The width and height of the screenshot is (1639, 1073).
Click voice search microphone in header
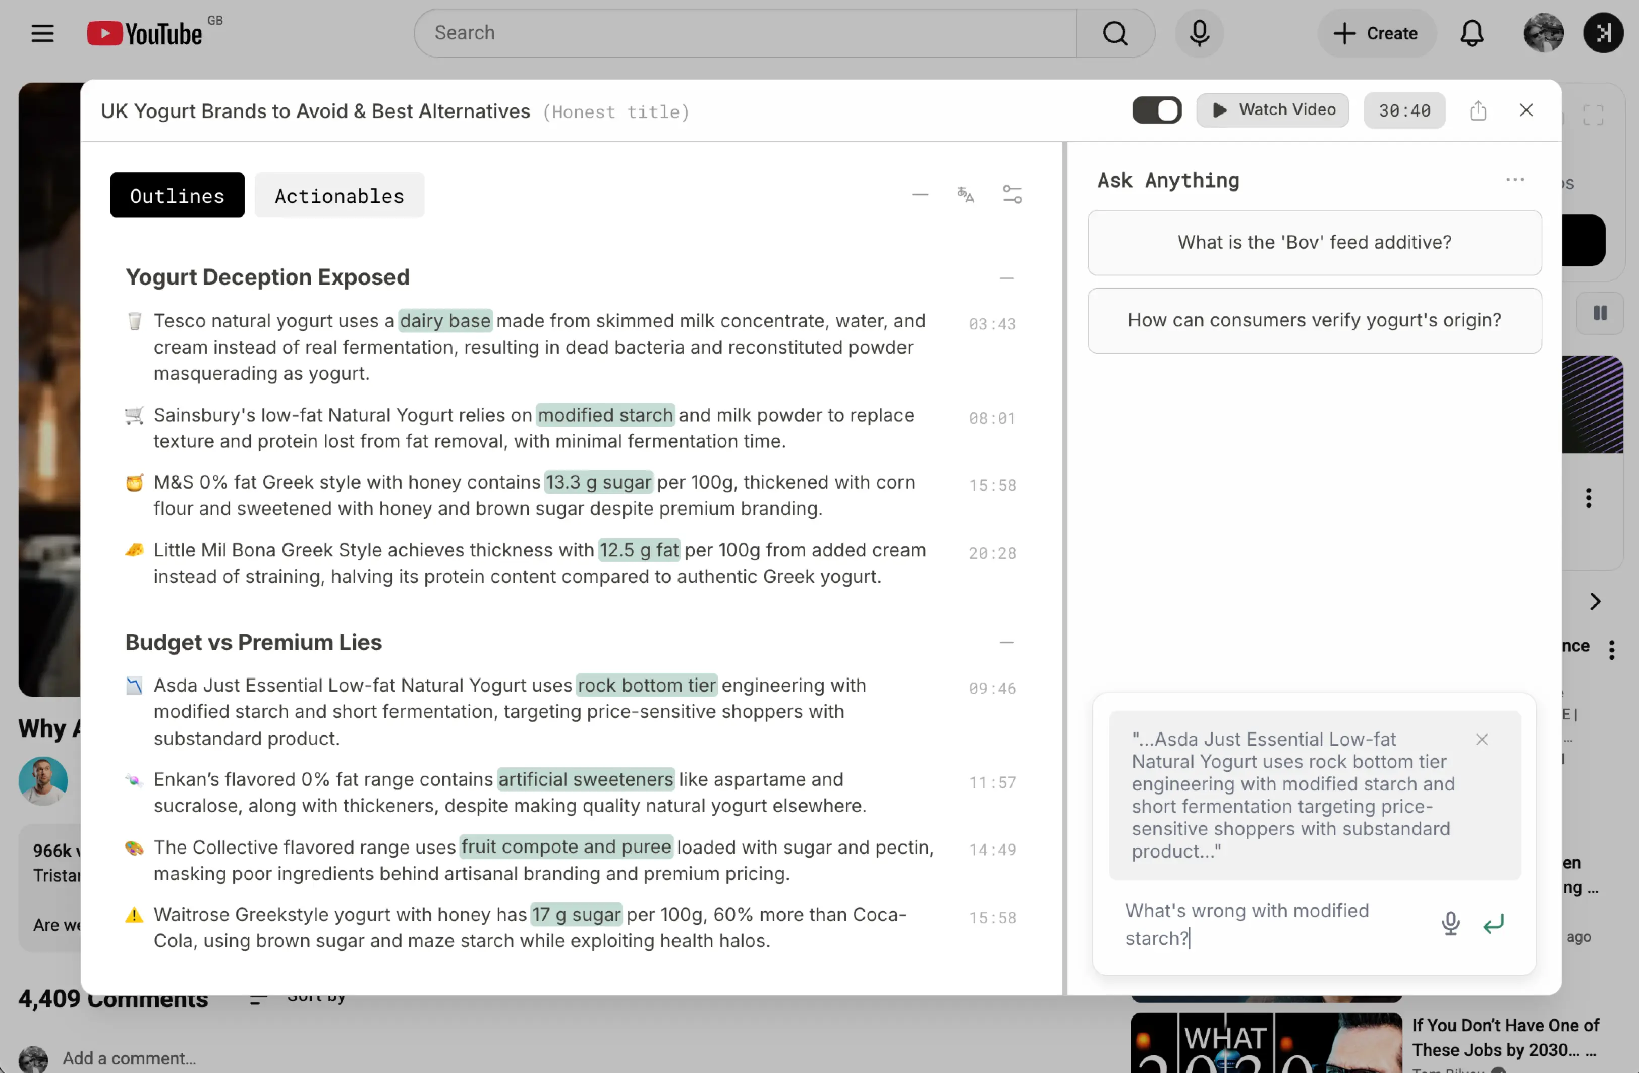pos(1199,33)
